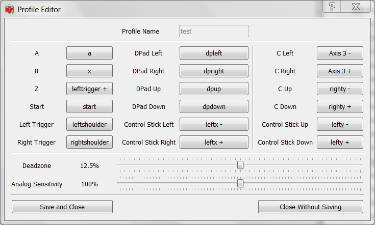Click the Analog Sensitivity slider handle
This screenshot has width=375, height=225.
pos(240,183)
